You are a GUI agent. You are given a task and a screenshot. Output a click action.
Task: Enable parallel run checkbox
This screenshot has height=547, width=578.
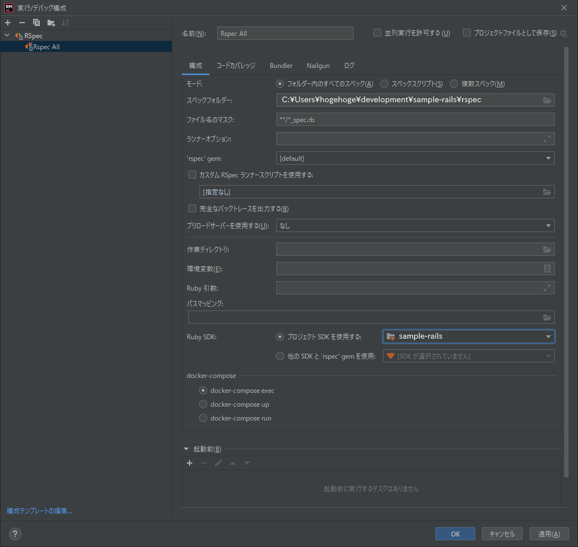377,33
